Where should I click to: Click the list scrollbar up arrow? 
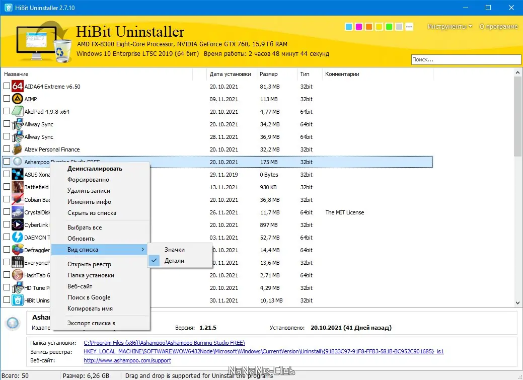[x=517, y=72]
